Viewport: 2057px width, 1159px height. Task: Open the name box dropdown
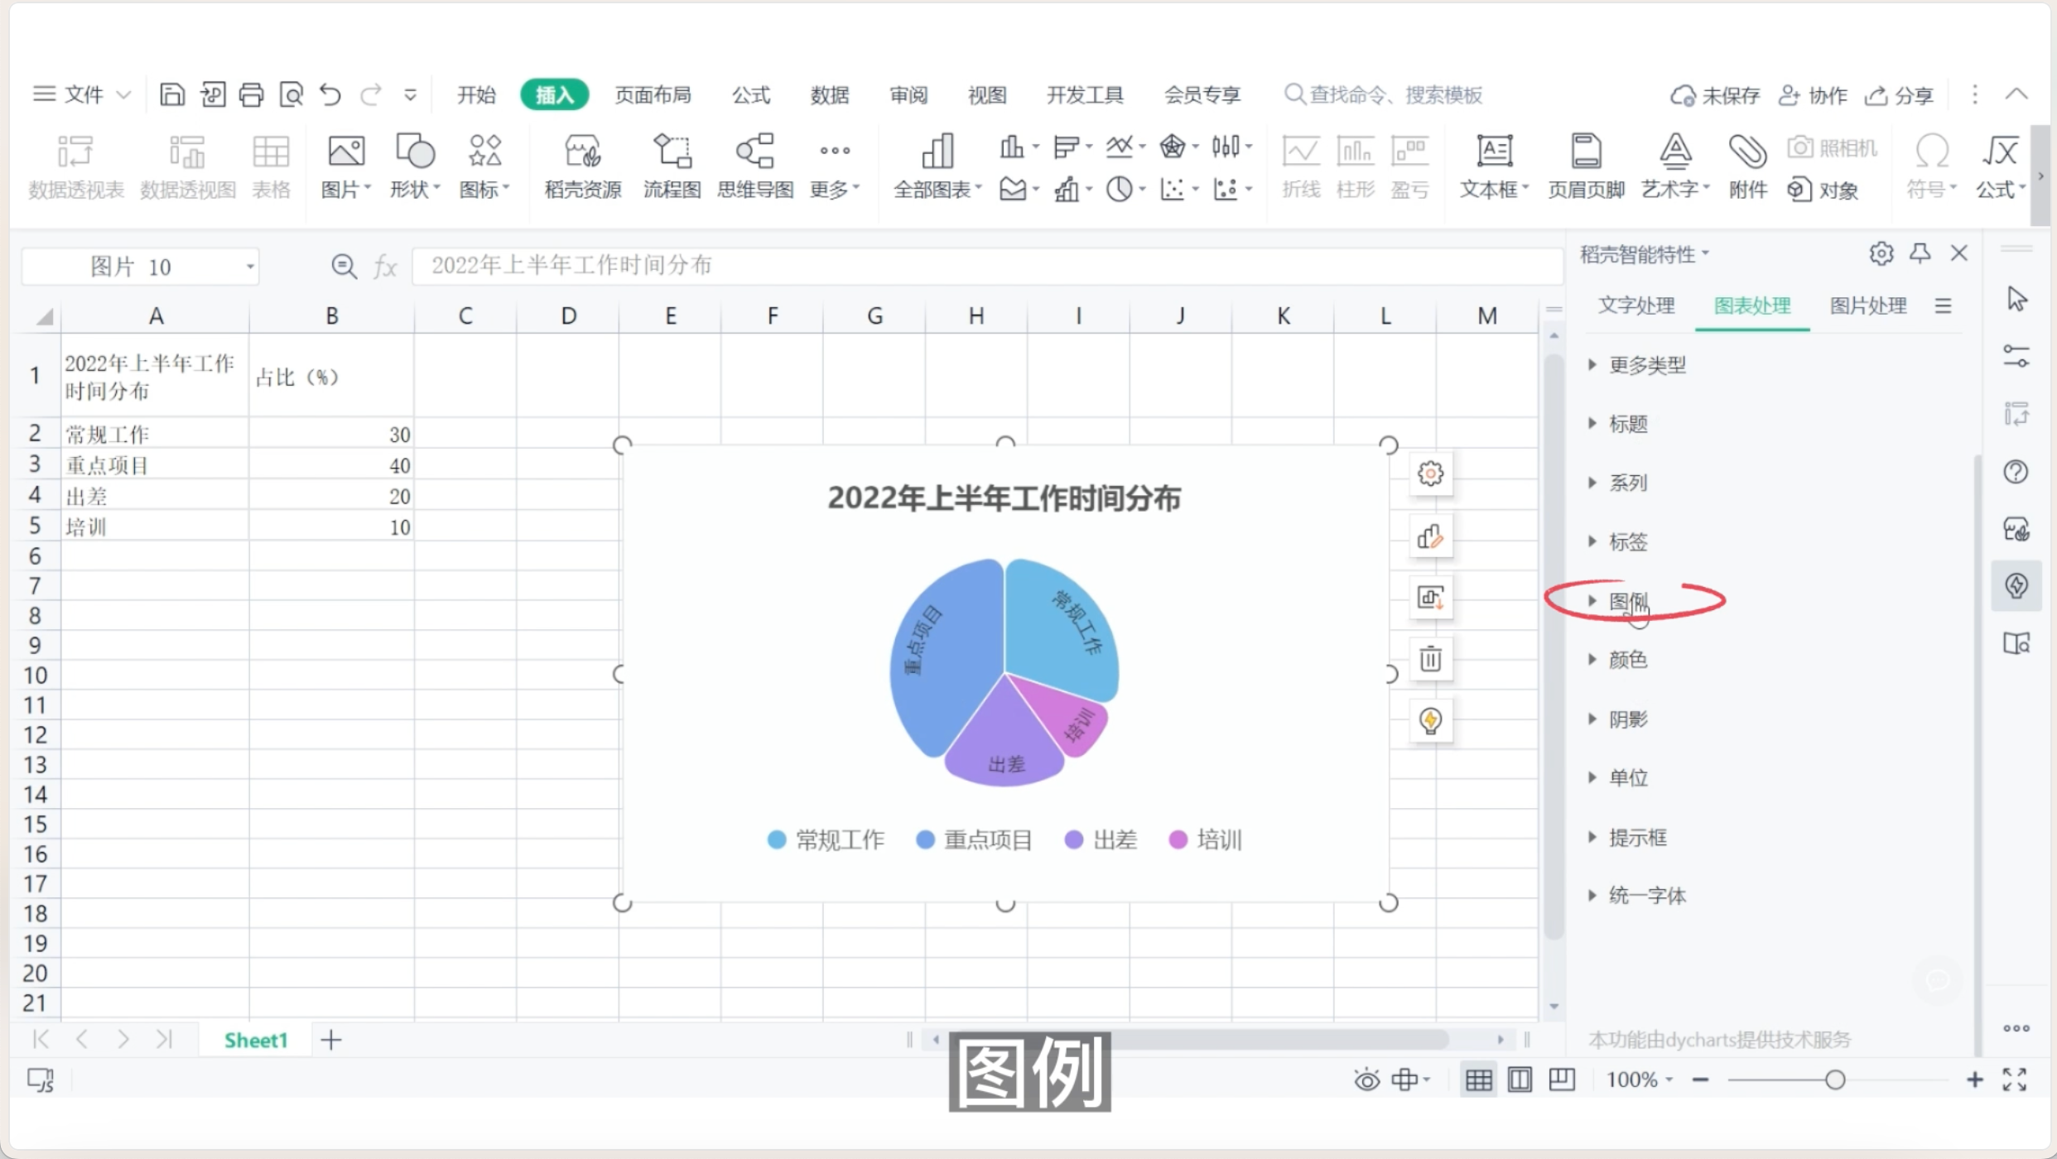click(x=249, y=267)
